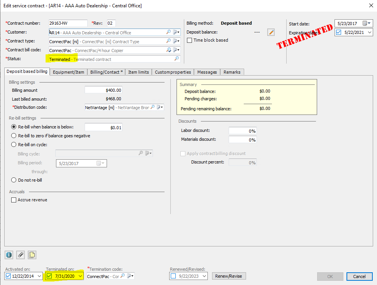
Task: Click the paperclip attachments icon button
Action: coord(20,255)
